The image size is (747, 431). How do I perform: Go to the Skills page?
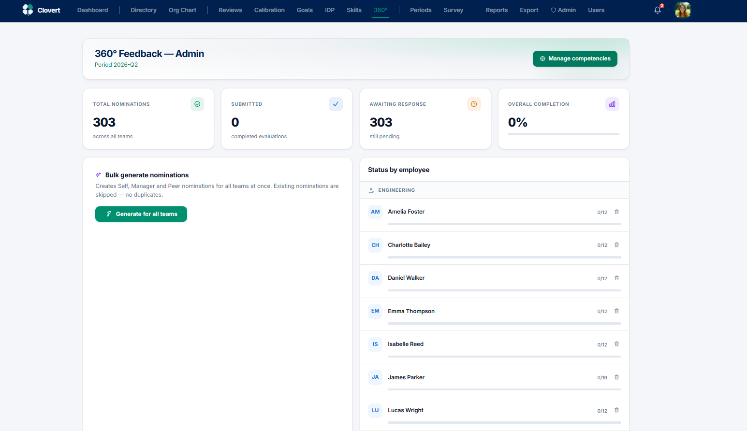[354, 10]
